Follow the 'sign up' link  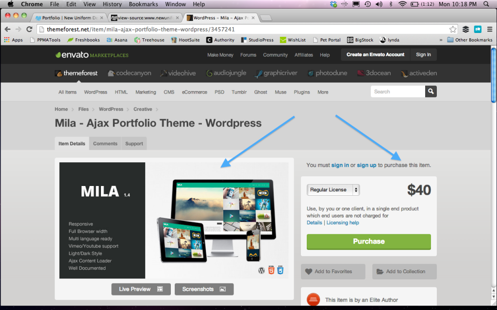click(366, 165)
